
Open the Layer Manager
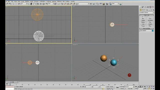click(97, 4)
